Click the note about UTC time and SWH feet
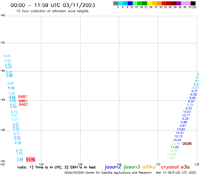The height and width of the screenshot is (175, 199). tap(56, 167)
